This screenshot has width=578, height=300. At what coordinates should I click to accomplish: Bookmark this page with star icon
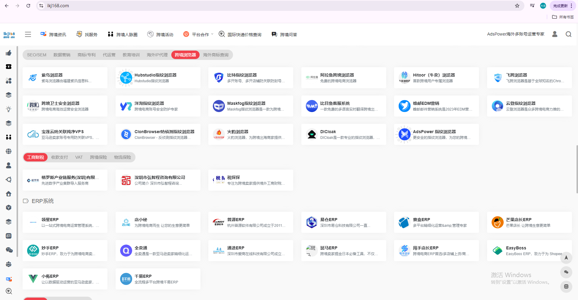click(x=517, y=6)
